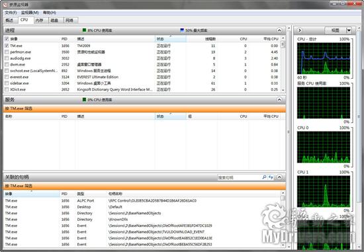
Task: Click the 8% CPU 使用率 indicator in 进程 header
Action: pos(97,30)
